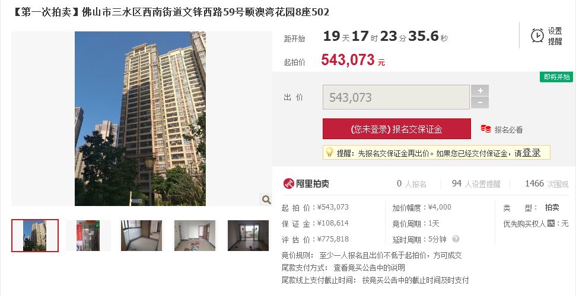Open the 报名必看 link

(508, 130)
